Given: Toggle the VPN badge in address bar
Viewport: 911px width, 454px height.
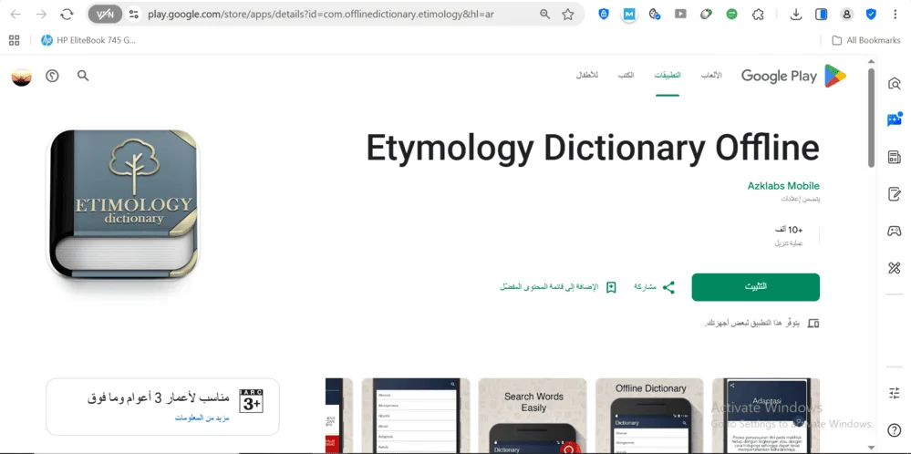Looking at the screenshot, I should [105, 15].
